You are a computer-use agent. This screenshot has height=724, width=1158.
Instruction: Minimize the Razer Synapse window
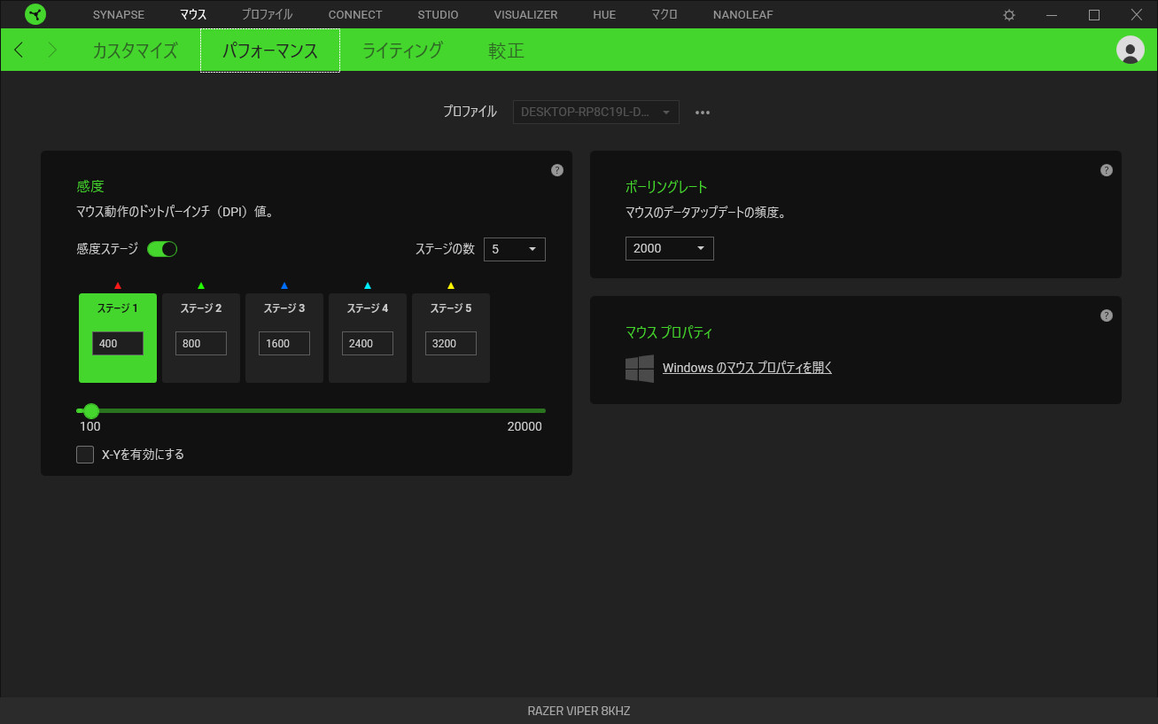1052,15
